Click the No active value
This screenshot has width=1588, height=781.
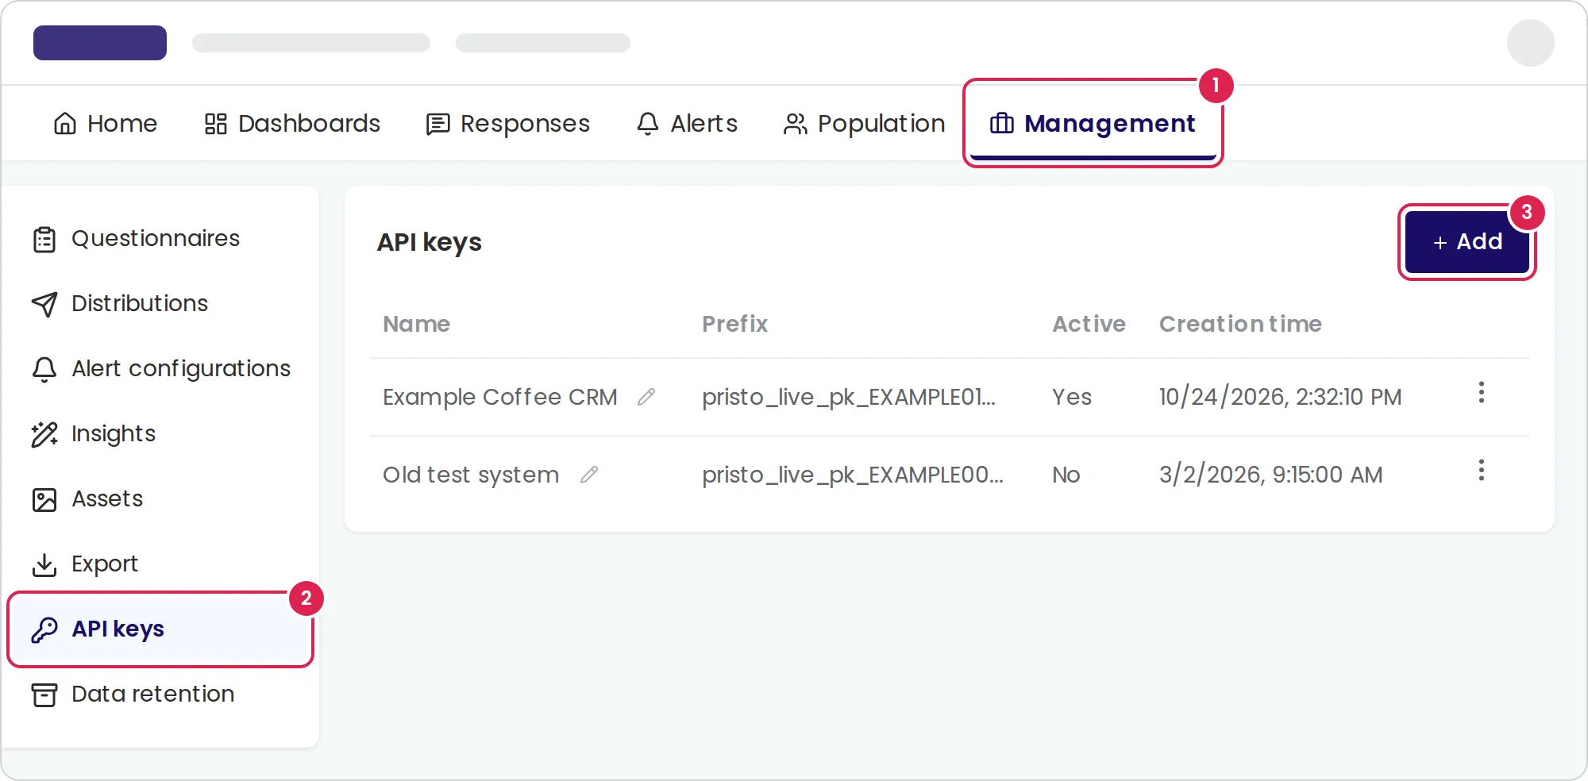pos(1066,475)
